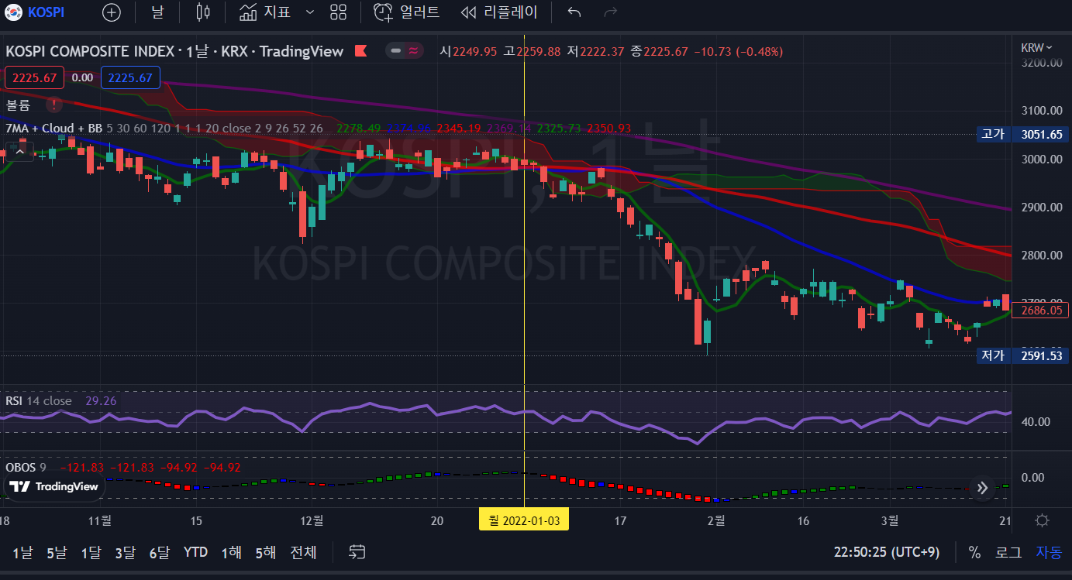Toggle logarithmic scale 로그
This screenshot has width=1072, height=580.
(x=1008, y=552)
